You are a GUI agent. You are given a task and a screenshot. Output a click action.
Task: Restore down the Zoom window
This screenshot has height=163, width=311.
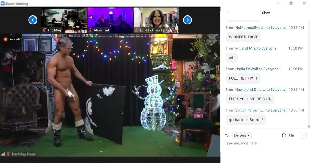pyautogui.click(x=291, y=3)
